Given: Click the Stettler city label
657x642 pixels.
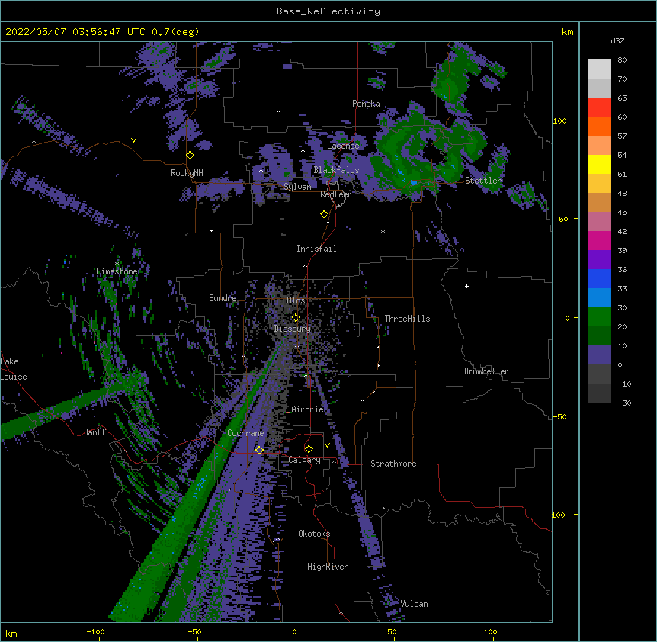Looking at the screenshot, I should coord(483,181).
